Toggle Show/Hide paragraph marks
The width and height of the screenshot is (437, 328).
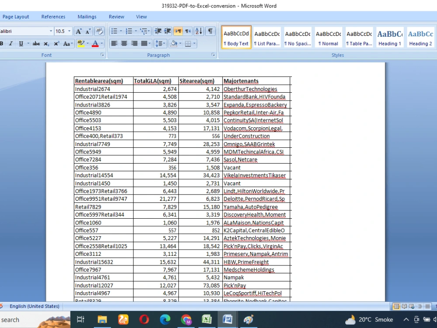pos(211,31)
